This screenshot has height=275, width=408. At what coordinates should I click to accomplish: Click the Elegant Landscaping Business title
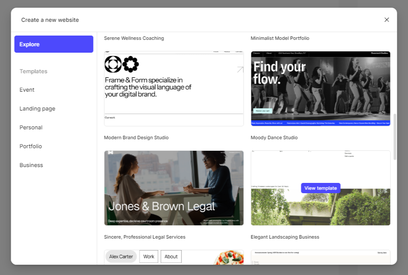click(285, 237)
